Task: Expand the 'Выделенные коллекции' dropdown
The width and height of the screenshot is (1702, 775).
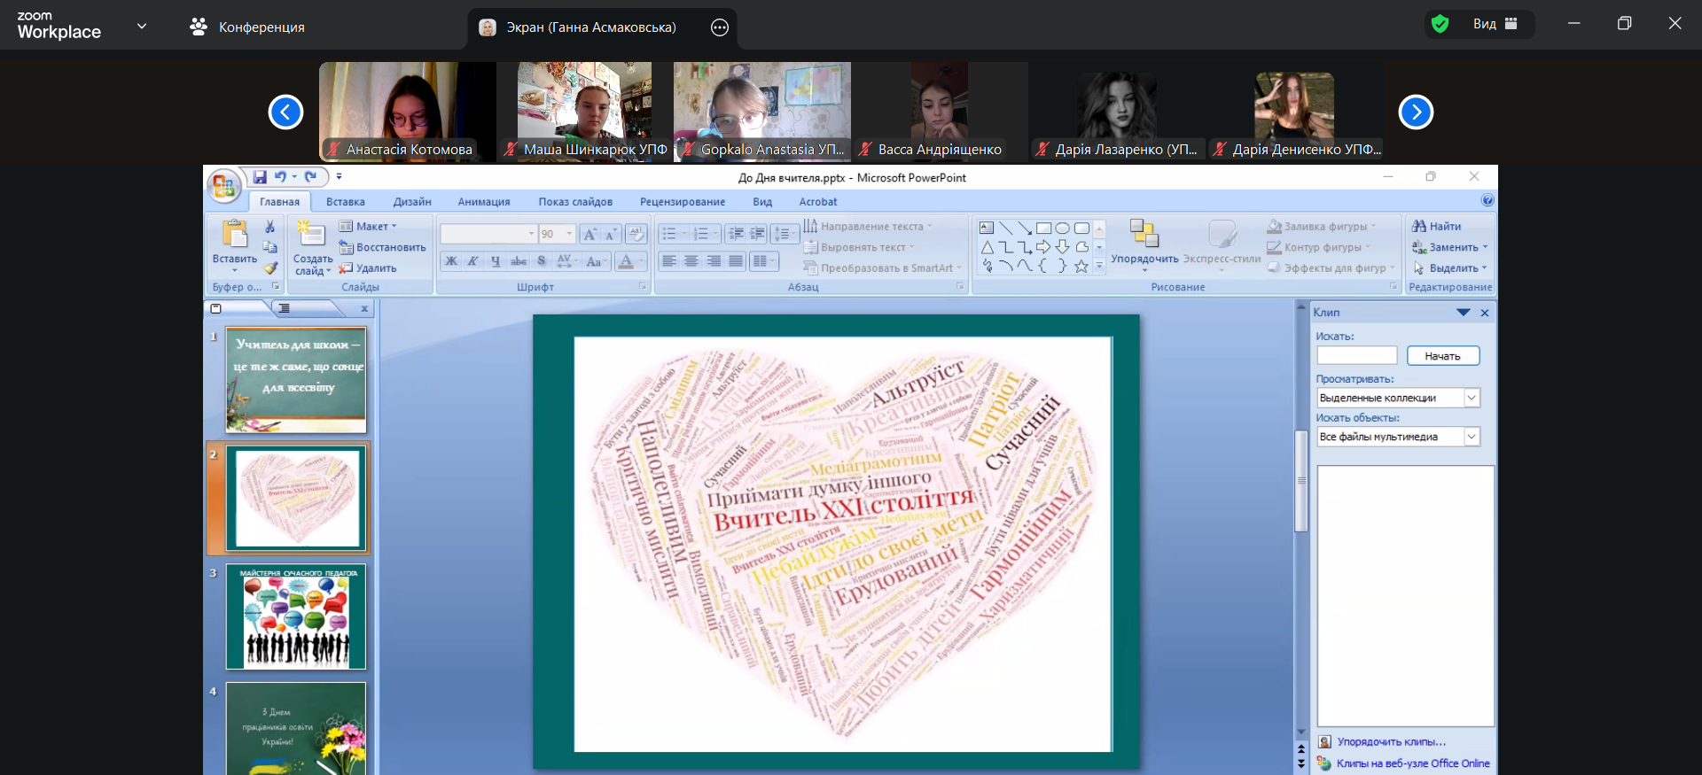Action: click(1472, 398)
